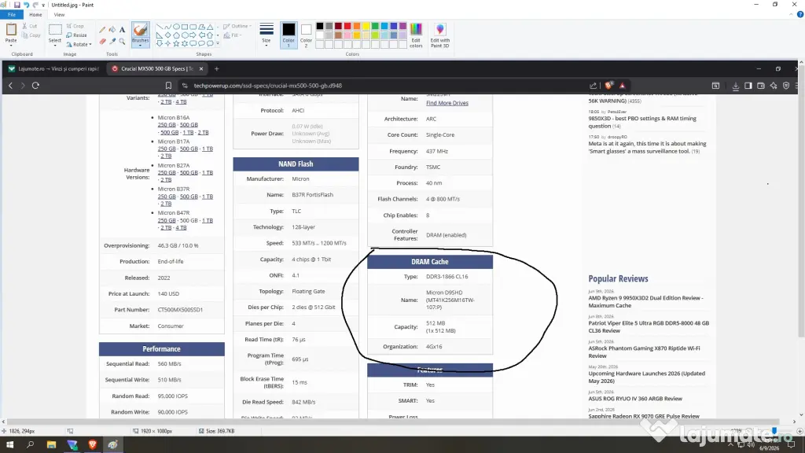805x453 pixels.
Task: Switch to Brave browser on the taskbar
Action: tap(93, 445)
